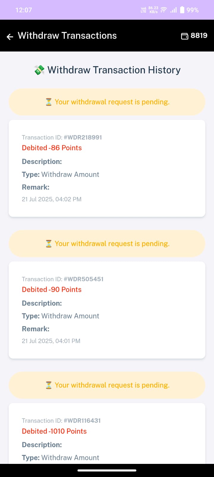Tap the 04:02 PM transaction timestamp
Screen dimensions: 214x477
[51, 199]
